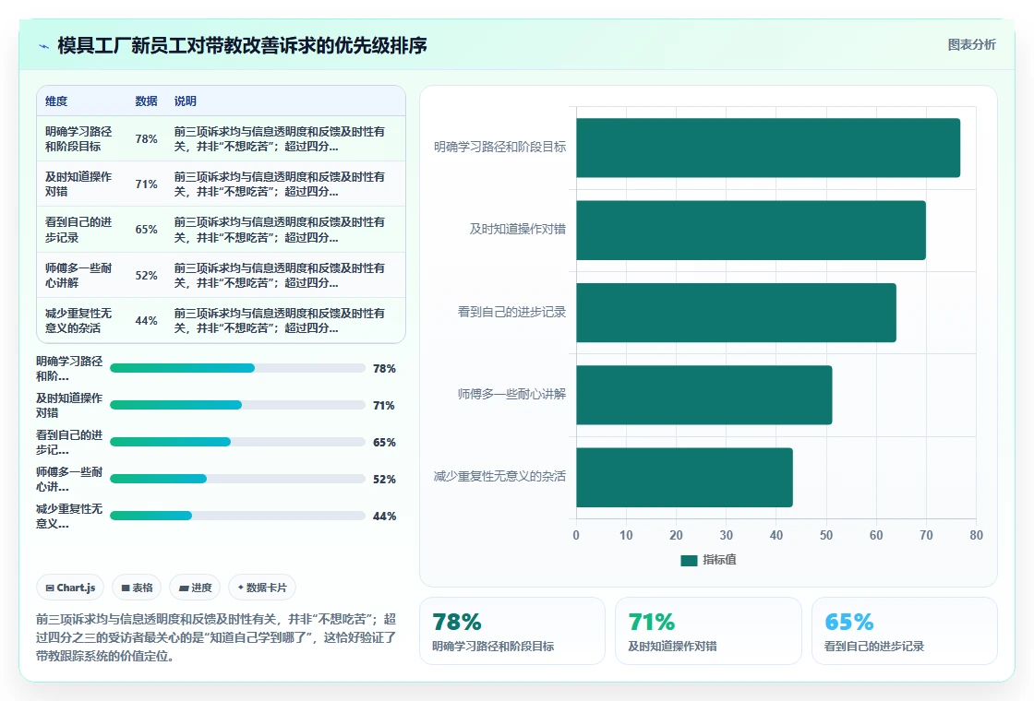Click chart axis label 明确学习路径和阶段目标
The width and height of the screenshot is (1034, 701).
499,147
